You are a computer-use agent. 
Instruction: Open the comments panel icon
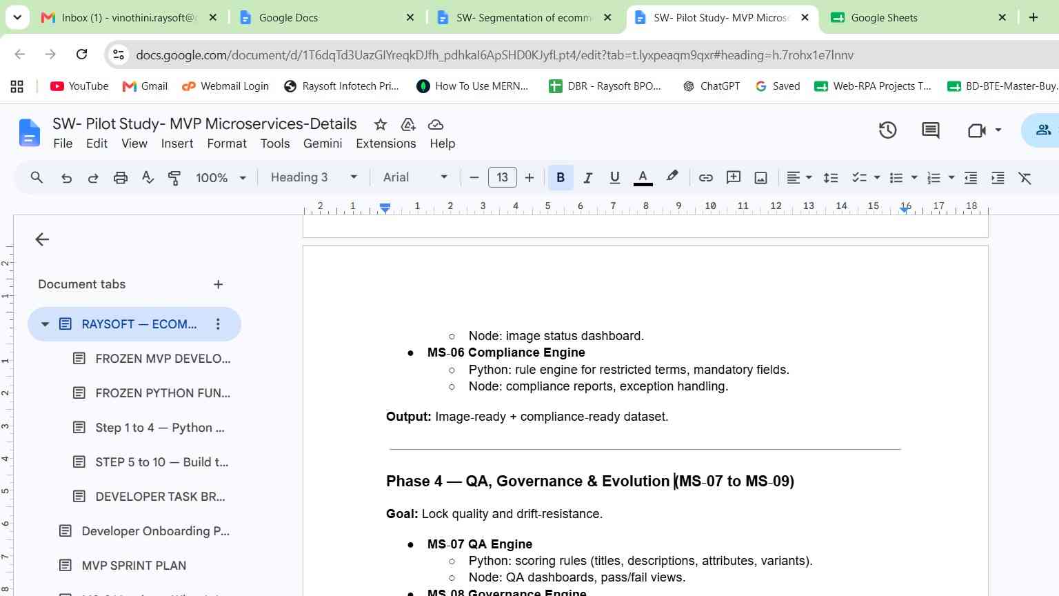coord(930,130)
